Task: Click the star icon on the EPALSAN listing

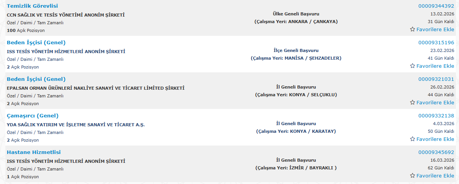Action: pyautogui.click(x=412, y=102)
